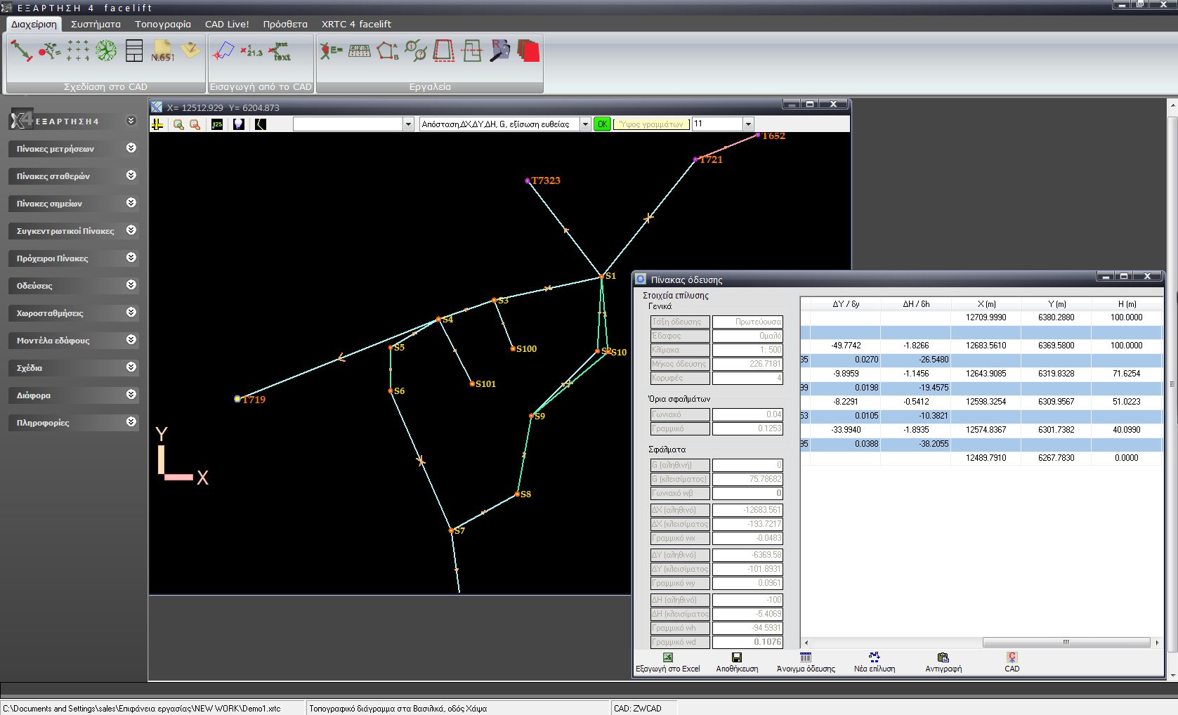The image size is (1178, 715).
Task: Open the text height dropdown showing 11
Action: 748,124
